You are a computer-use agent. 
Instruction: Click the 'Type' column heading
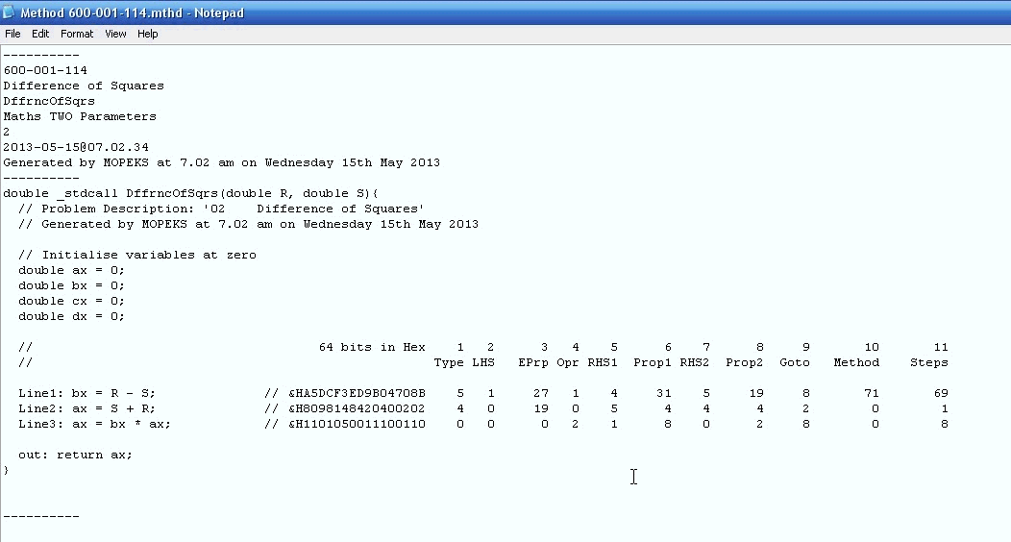pyautogui.click(x=449, y=363)
